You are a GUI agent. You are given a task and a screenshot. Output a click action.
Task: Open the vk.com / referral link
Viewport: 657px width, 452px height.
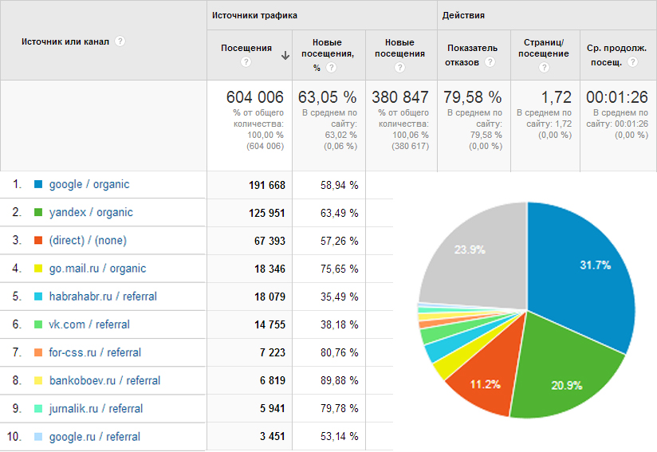[x=89, y=324]
